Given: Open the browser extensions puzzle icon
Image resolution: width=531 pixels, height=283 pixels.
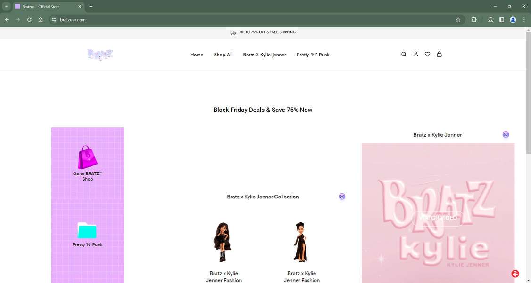Looking at the screenshot, I should pyautogui.click(x=474, y=20).
